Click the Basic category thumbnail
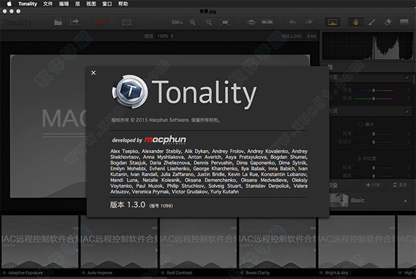The image size is (416, 279). click(x=339, y=200)
